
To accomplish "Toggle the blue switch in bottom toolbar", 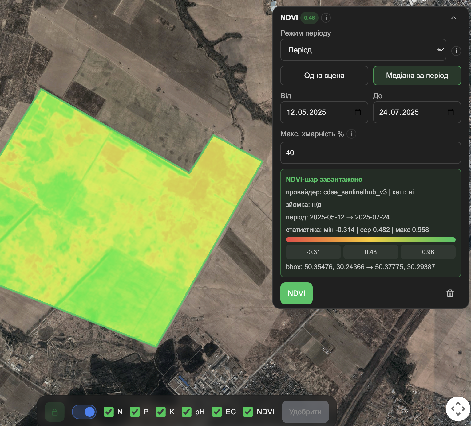I will click(84, 412).
